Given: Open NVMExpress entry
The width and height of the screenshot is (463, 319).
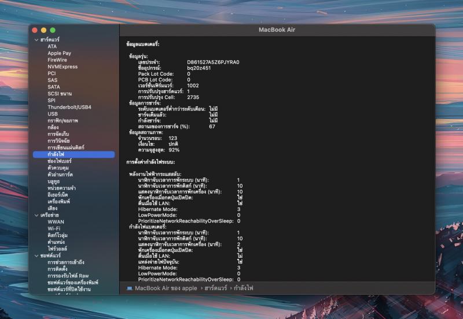Looking at the screenshot, I should point(63,66).
